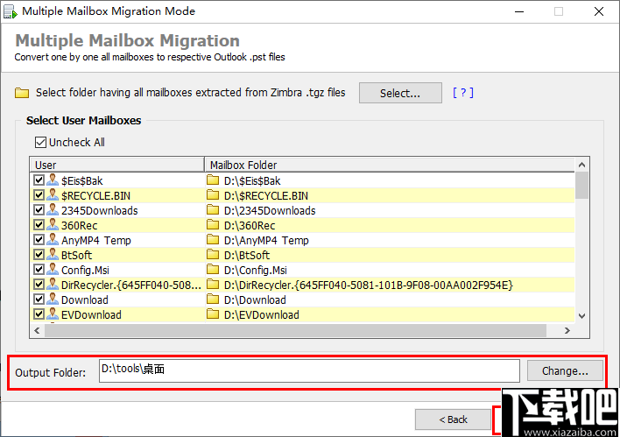This screenshot has width=620, height=437.
Task: Click folder icon of D:\$Eis$Bak
Action: coord(213,180)
